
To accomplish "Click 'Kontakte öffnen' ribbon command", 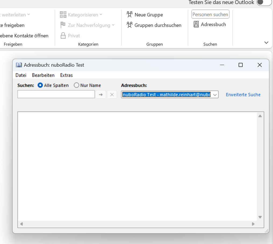I will (24, 36).
